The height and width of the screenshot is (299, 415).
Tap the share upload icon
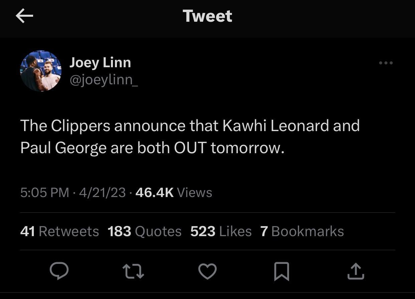(356, 271)
